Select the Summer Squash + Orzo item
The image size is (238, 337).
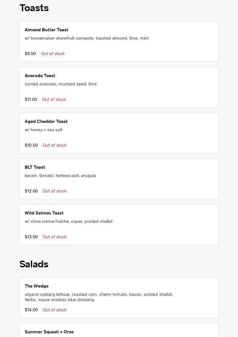click(x=49, y=332)
